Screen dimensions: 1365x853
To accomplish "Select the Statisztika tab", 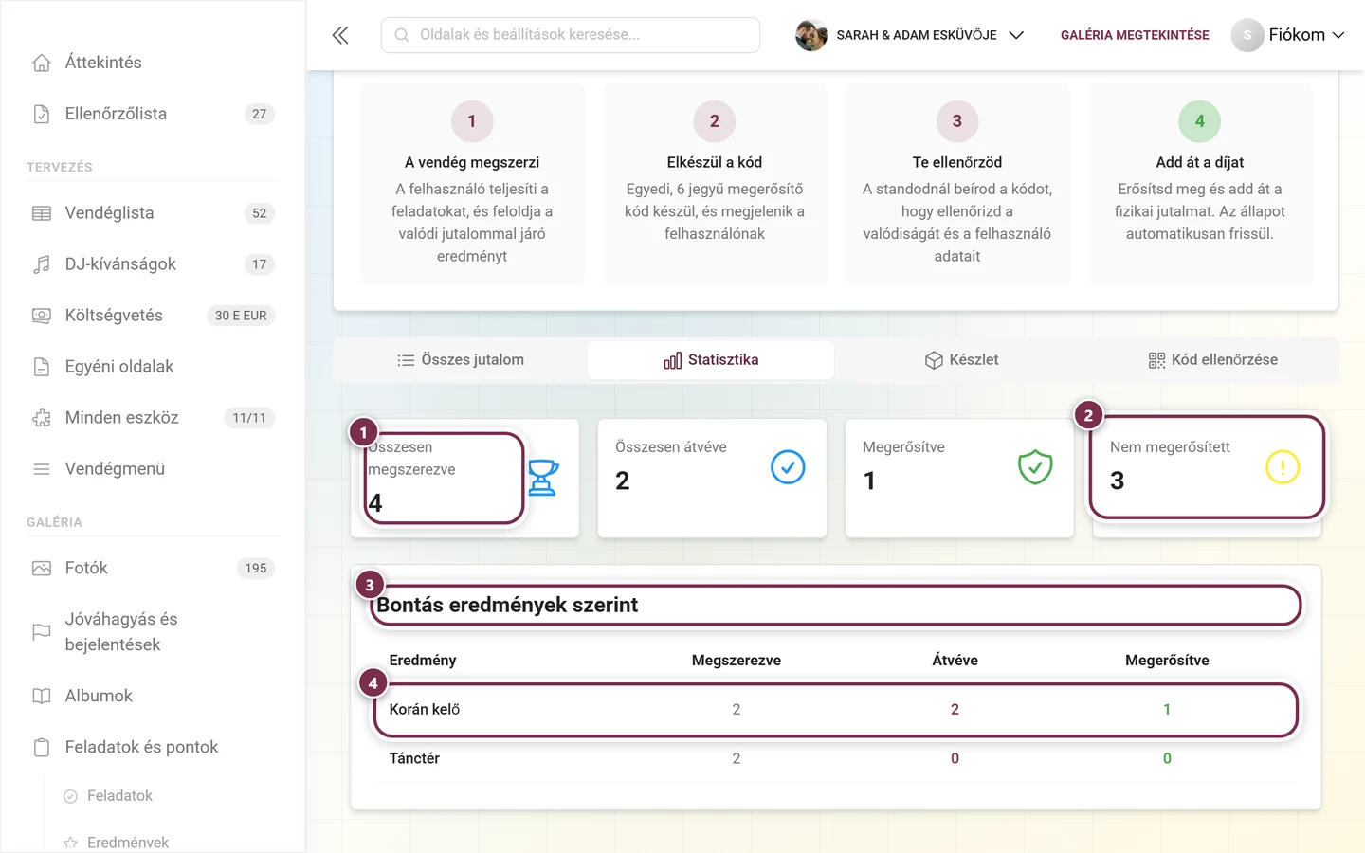I will 711,360.
